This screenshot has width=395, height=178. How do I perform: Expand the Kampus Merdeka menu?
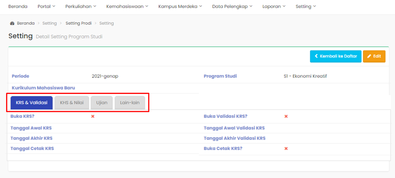point(180,7)
